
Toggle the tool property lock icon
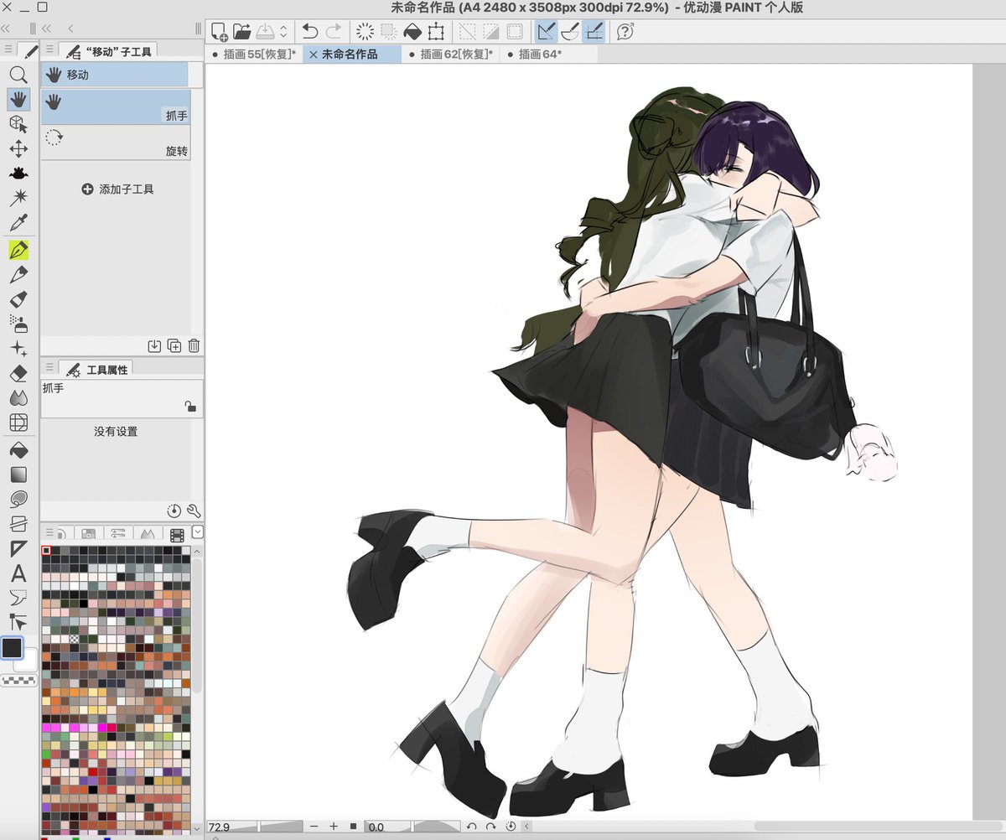[191, 407]
